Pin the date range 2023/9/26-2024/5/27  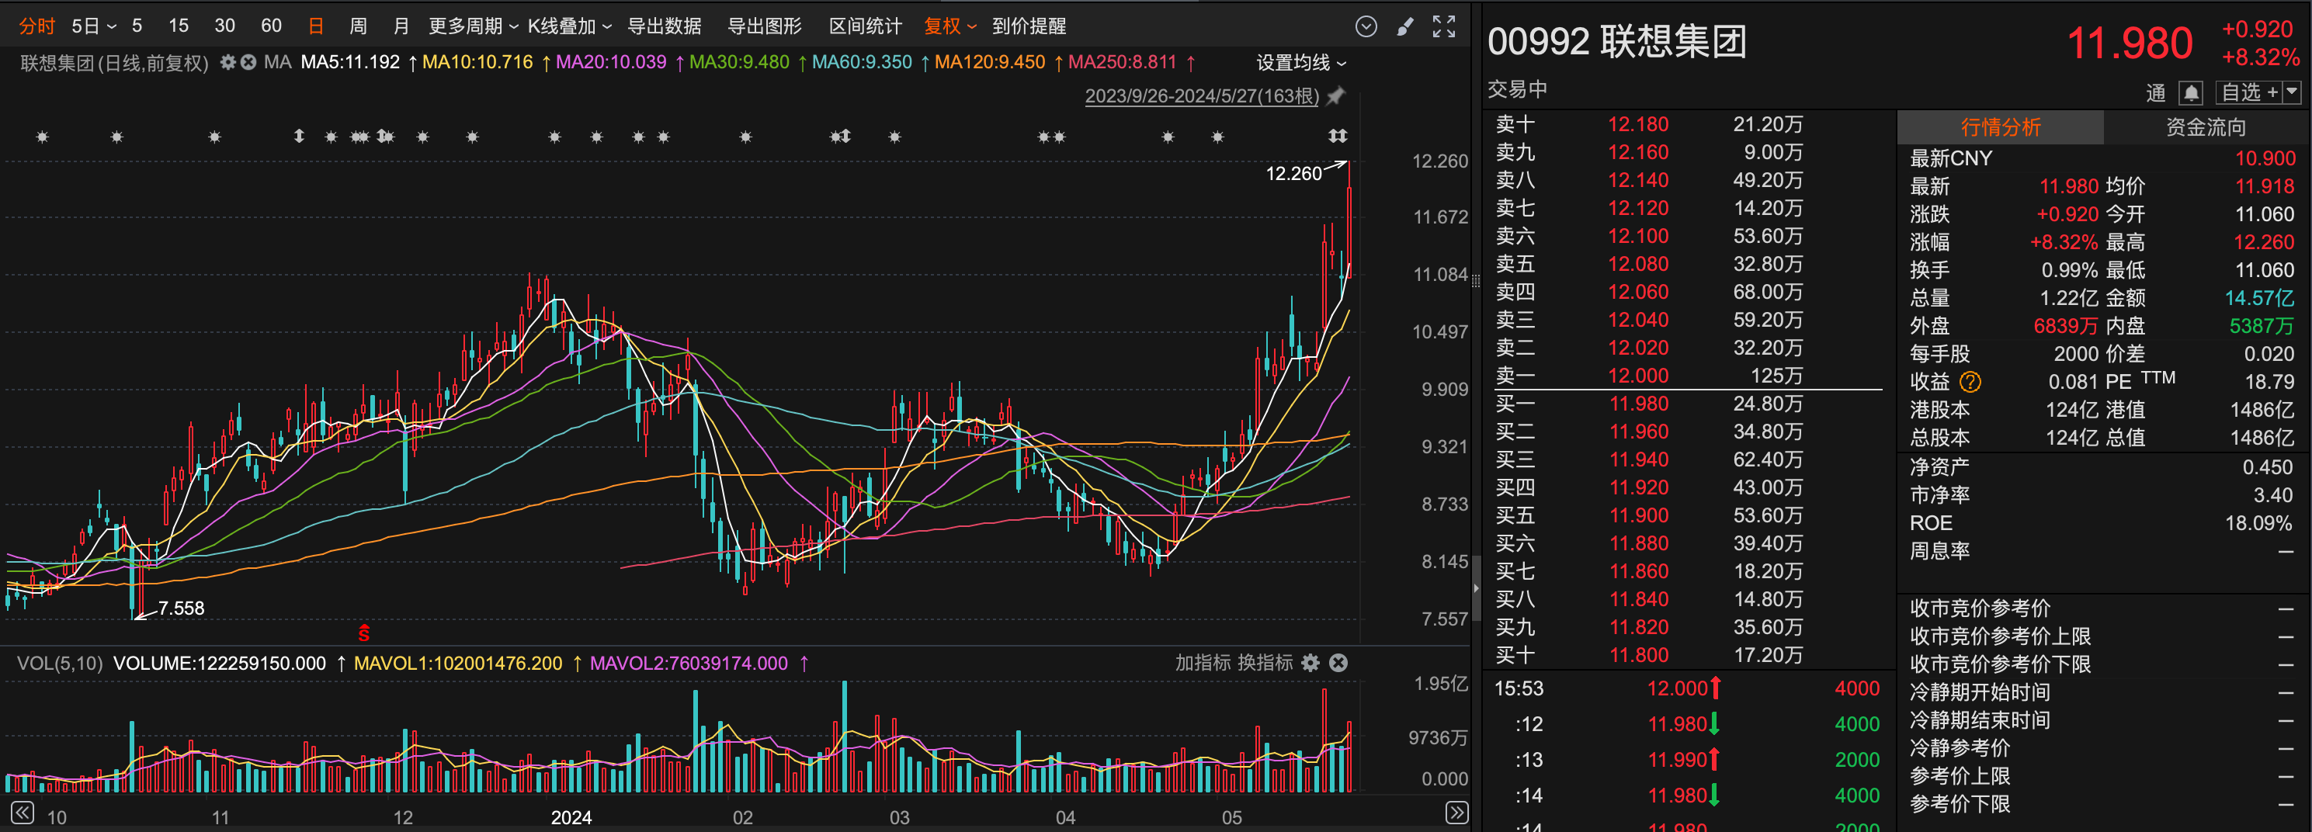tap(1336, 96)
